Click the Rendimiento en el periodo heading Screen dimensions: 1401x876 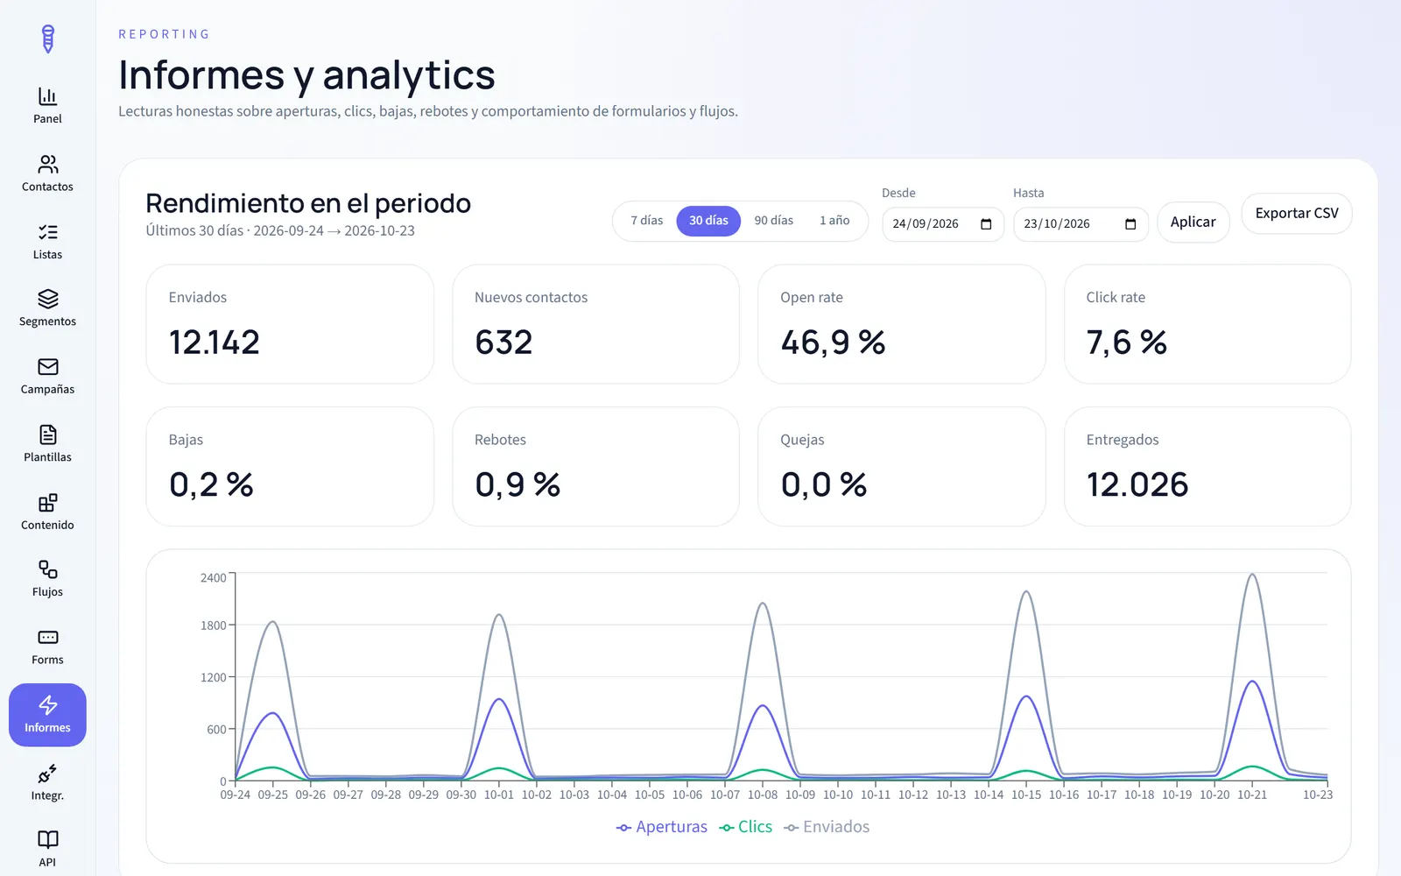308,203
